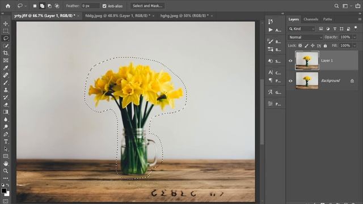
Task: Open the Layers panel flyout menu
Action: (360, 19)
